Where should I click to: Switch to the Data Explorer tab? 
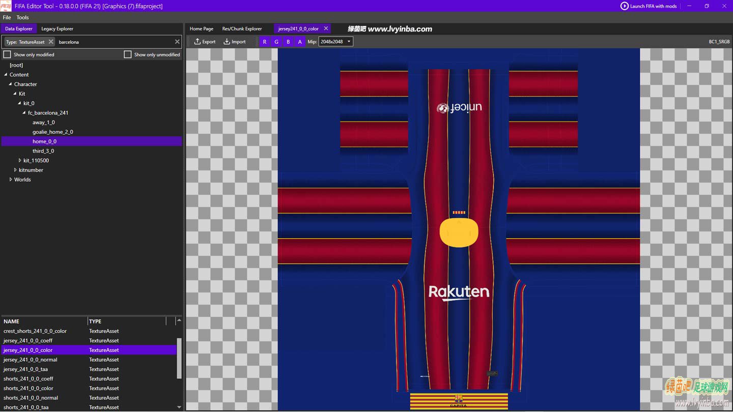(19, 29)
